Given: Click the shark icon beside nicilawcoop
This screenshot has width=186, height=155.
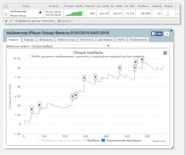Looking at the screenshot, I should 40,12.
